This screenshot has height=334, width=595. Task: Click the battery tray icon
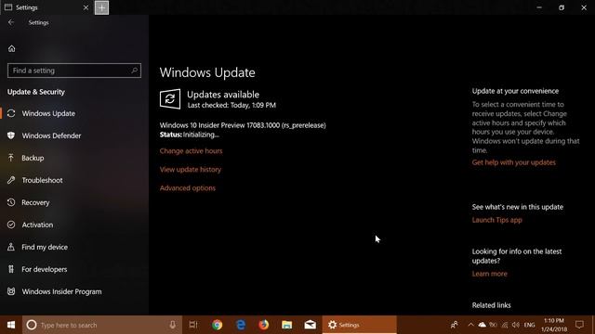click(494, 325)
